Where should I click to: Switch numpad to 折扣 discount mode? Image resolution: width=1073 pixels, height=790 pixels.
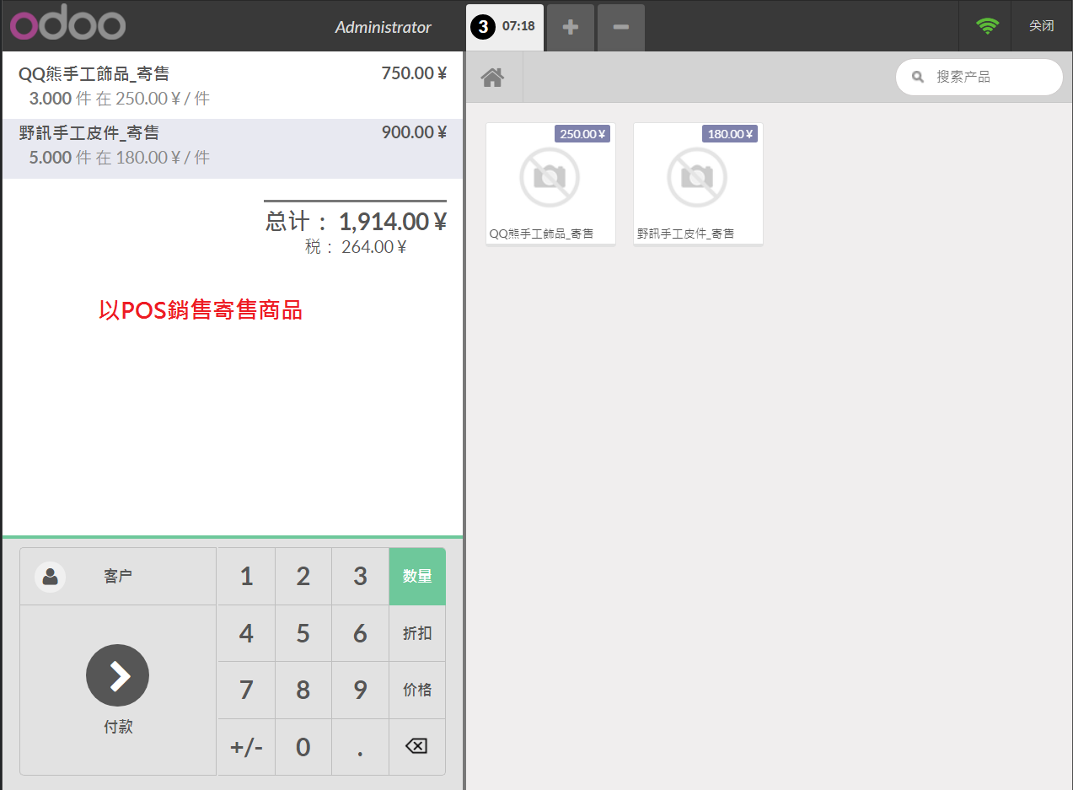[417, 633]
